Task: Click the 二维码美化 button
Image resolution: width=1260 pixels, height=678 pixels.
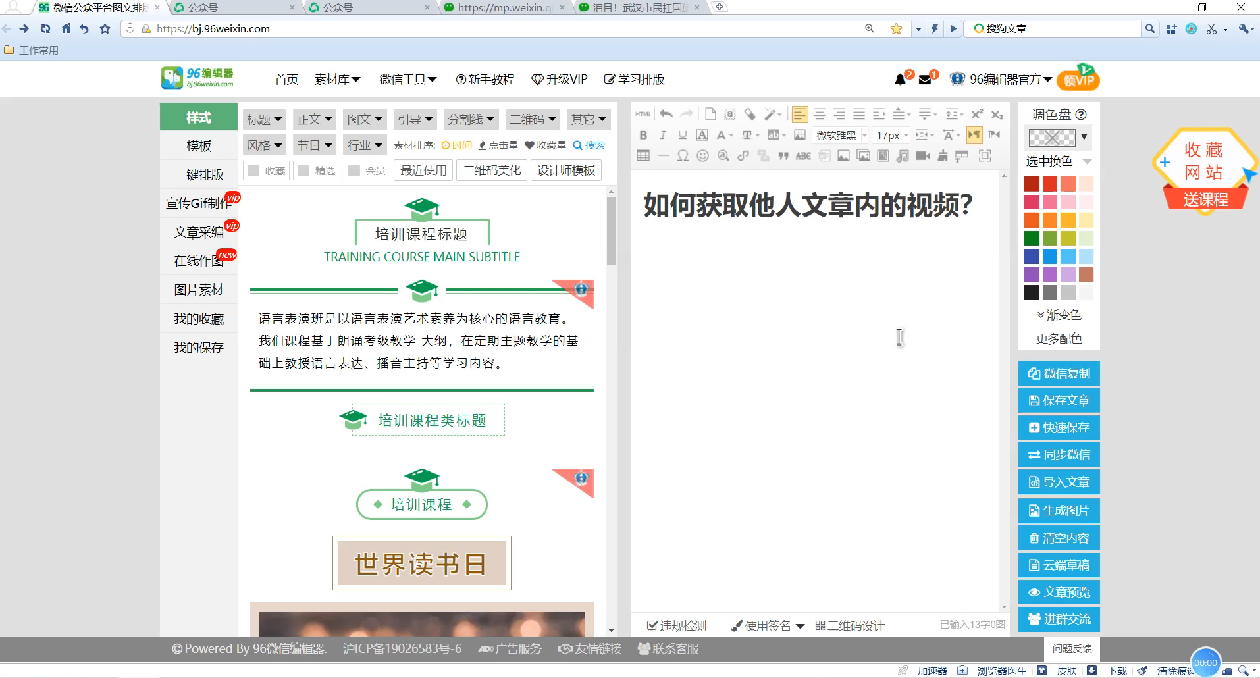Action: pyautogui.click(x=492, y=170)
